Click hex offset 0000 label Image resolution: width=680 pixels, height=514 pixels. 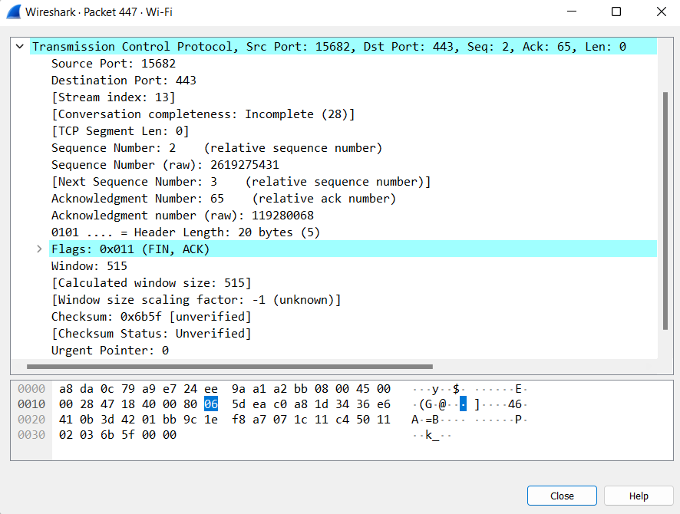coord(31,389)
